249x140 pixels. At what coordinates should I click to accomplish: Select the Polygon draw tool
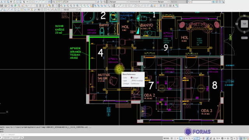[126, 6]
